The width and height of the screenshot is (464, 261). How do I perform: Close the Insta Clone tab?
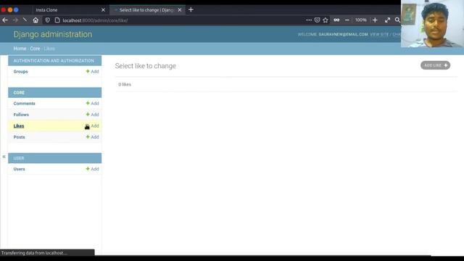point(103,9)
